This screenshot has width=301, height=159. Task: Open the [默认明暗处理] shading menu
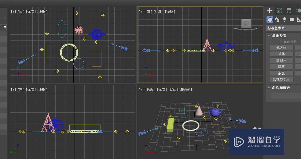[180, 90]
